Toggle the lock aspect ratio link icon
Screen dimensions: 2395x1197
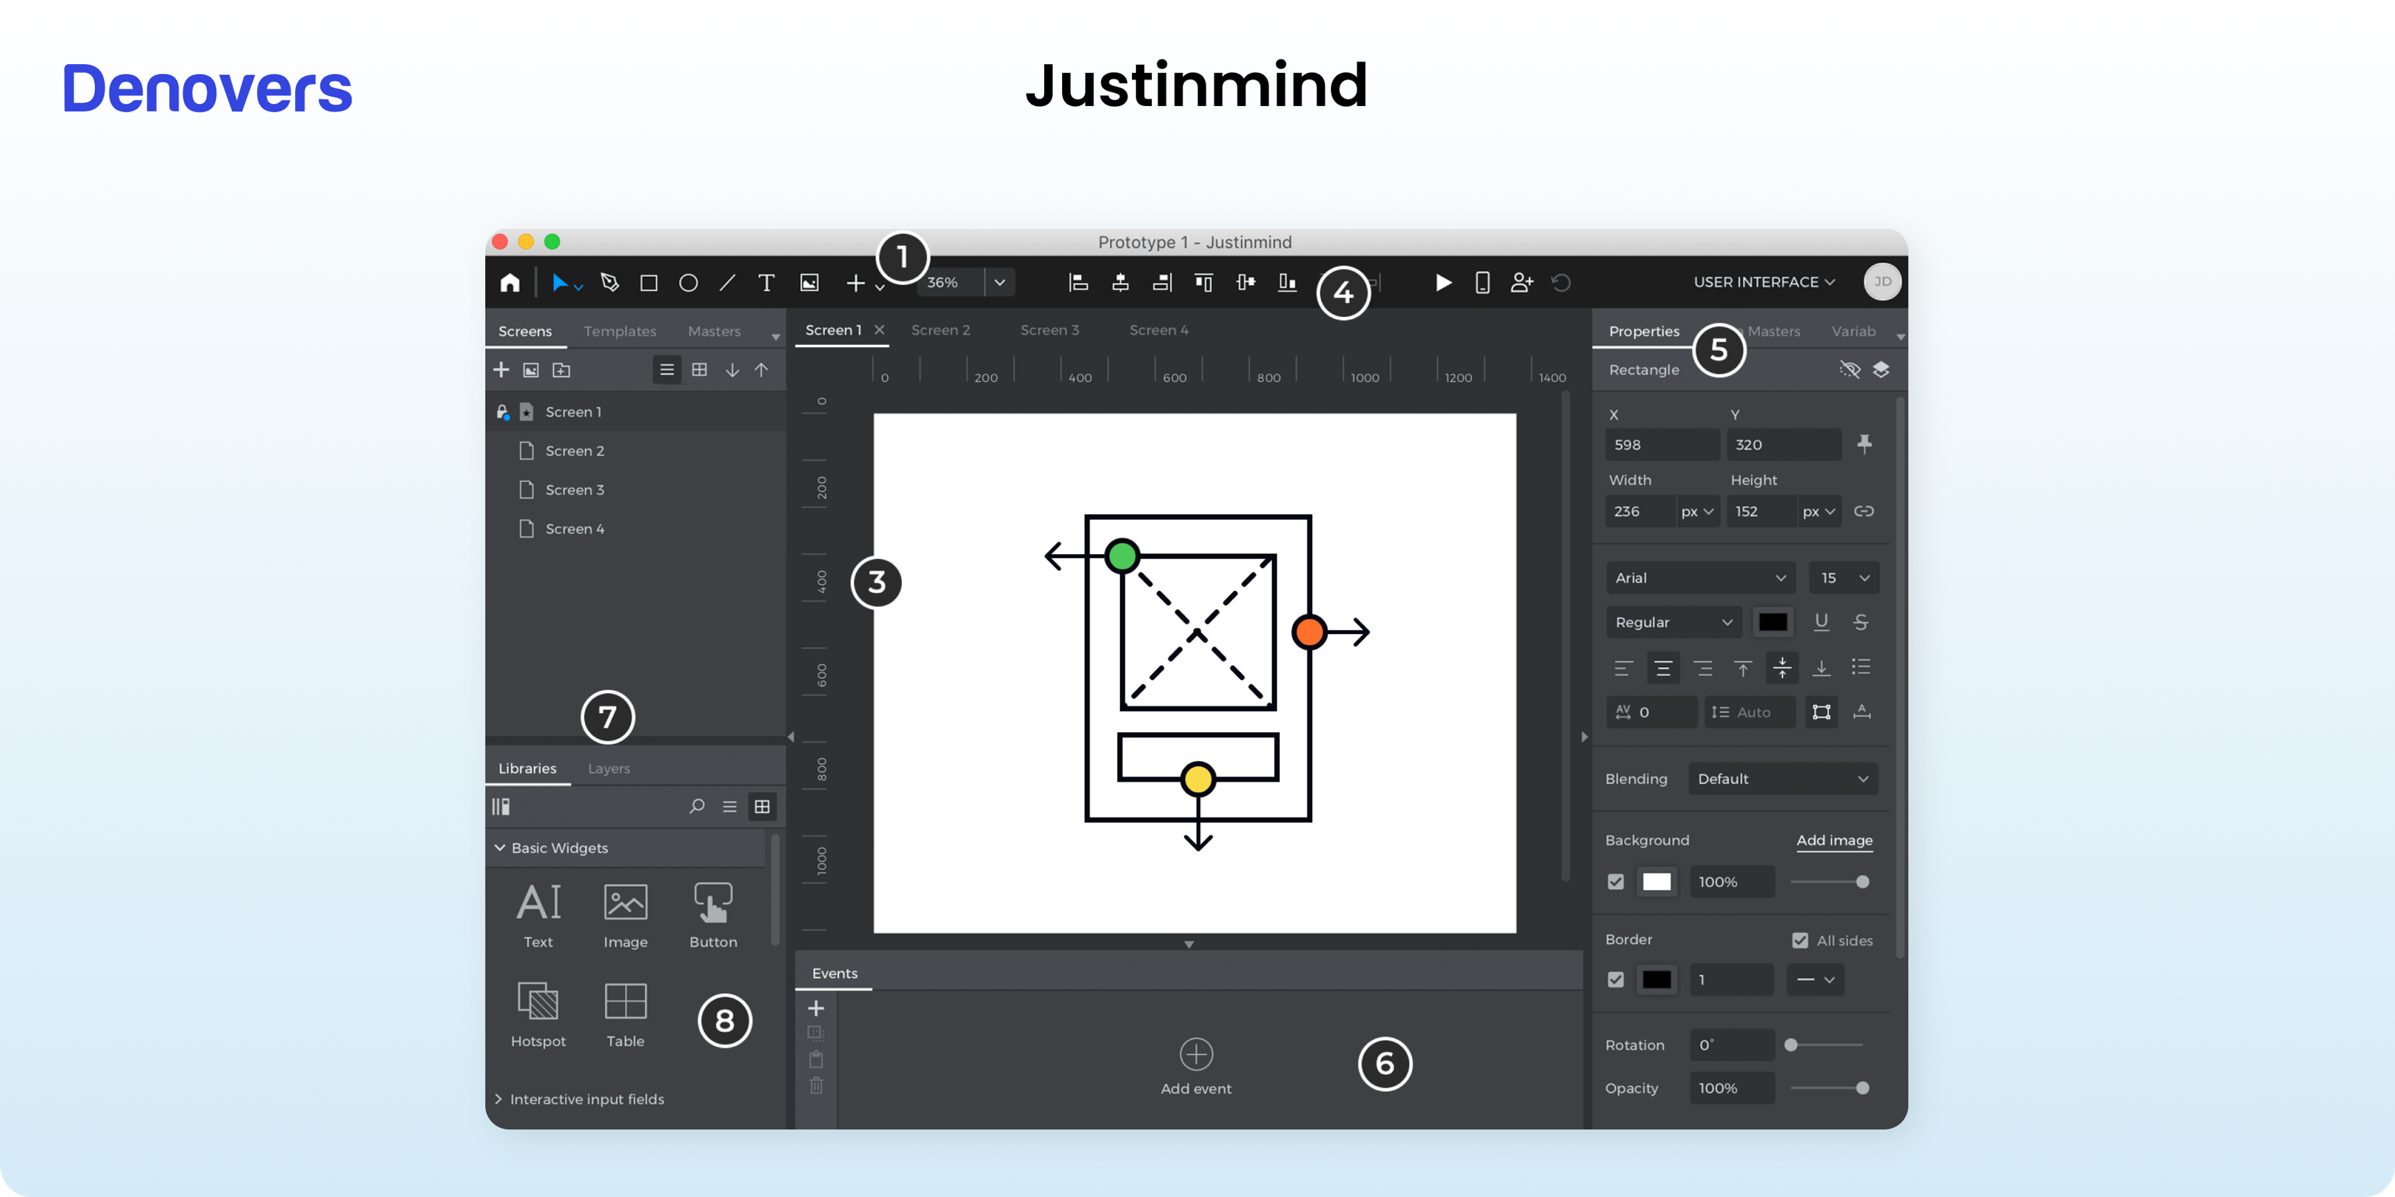(1864, 511)
